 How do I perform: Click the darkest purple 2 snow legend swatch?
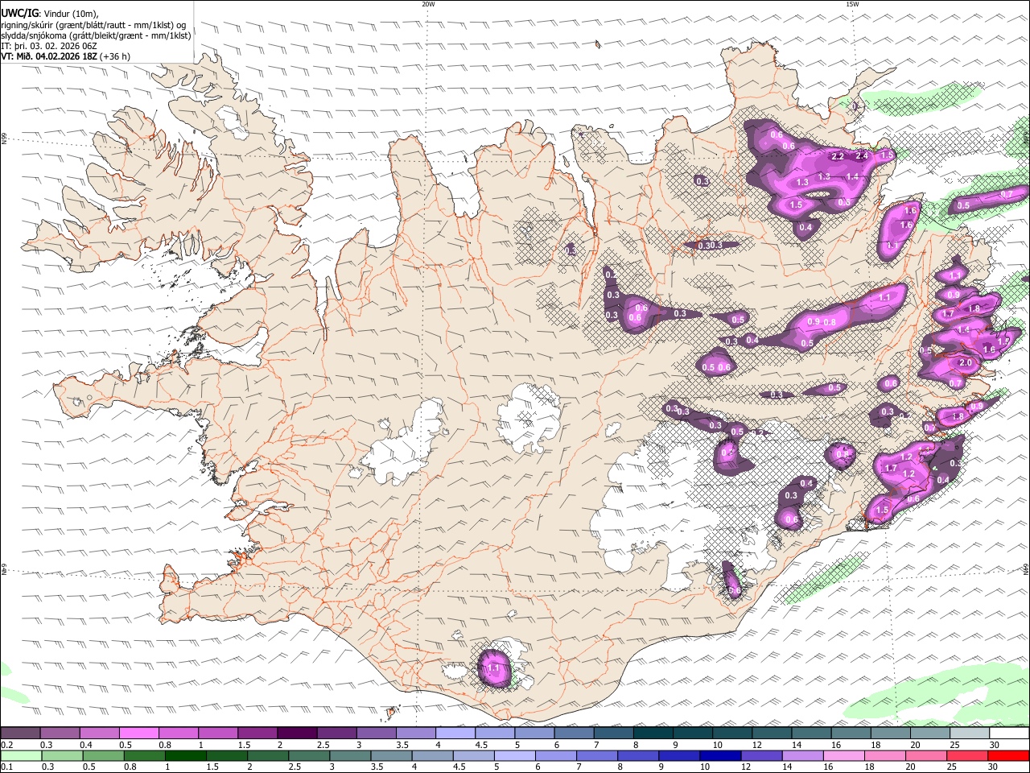pyautogui.click(x=297, y=734)
